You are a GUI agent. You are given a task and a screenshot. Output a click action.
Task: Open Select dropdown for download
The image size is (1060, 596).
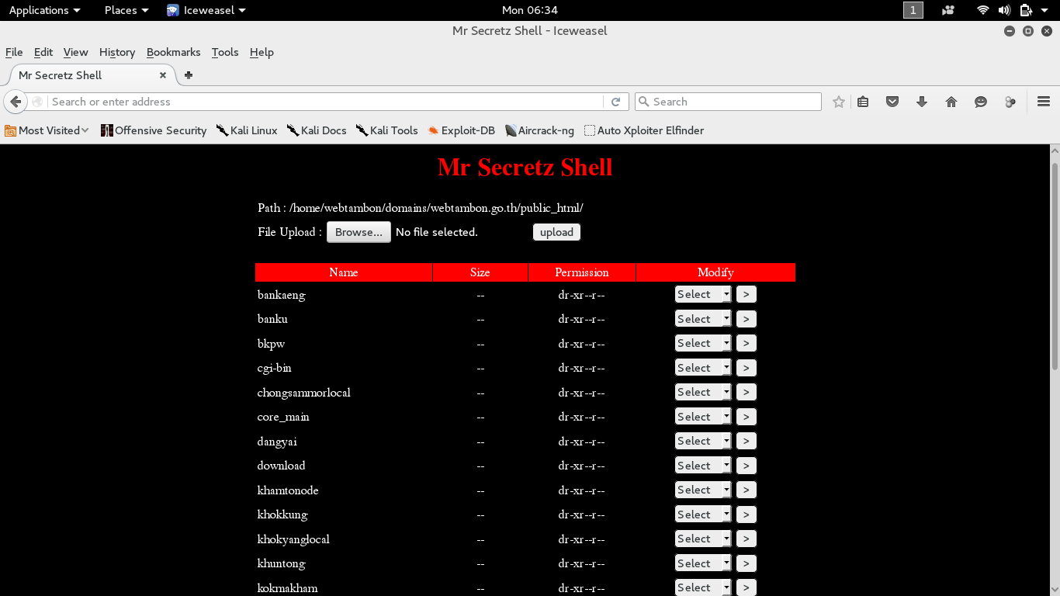pyautogui.click(x=703, y=466)
